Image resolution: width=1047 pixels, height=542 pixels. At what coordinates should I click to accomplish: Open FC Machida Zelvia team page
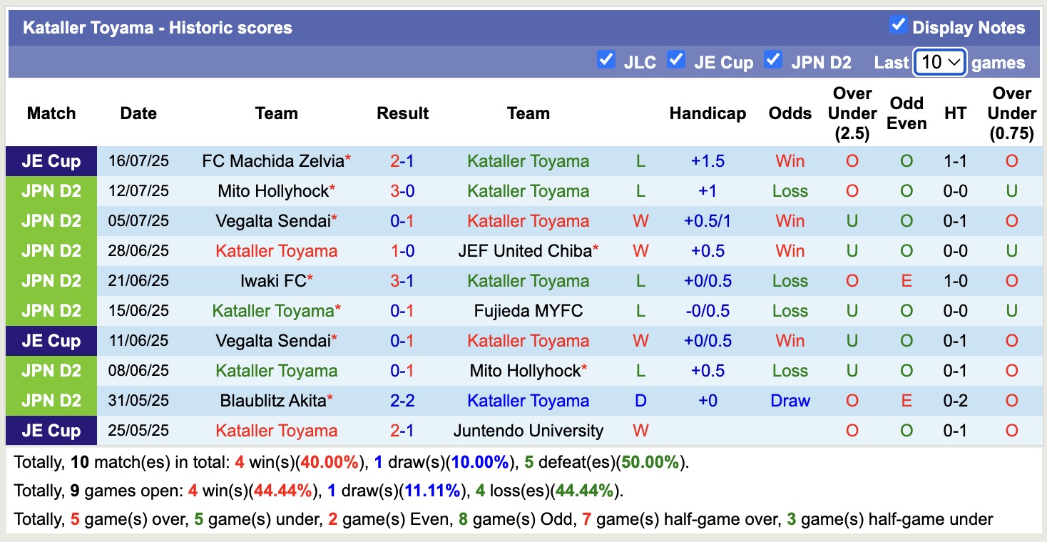pyautogui.click(x=272, y=160)
